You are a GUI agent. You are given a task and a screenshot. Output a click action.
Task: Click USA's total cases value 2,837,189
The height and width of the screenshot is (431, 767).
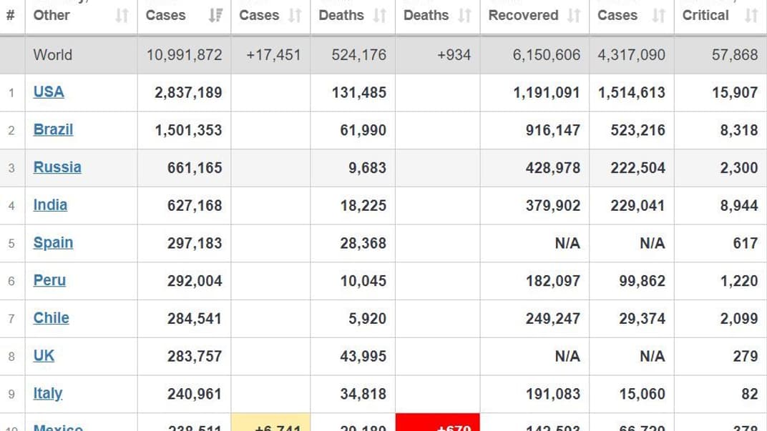(x=188, y=92)
